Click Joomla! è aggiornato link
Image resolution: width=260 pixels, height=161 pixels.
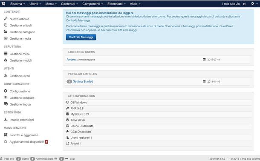24,135
